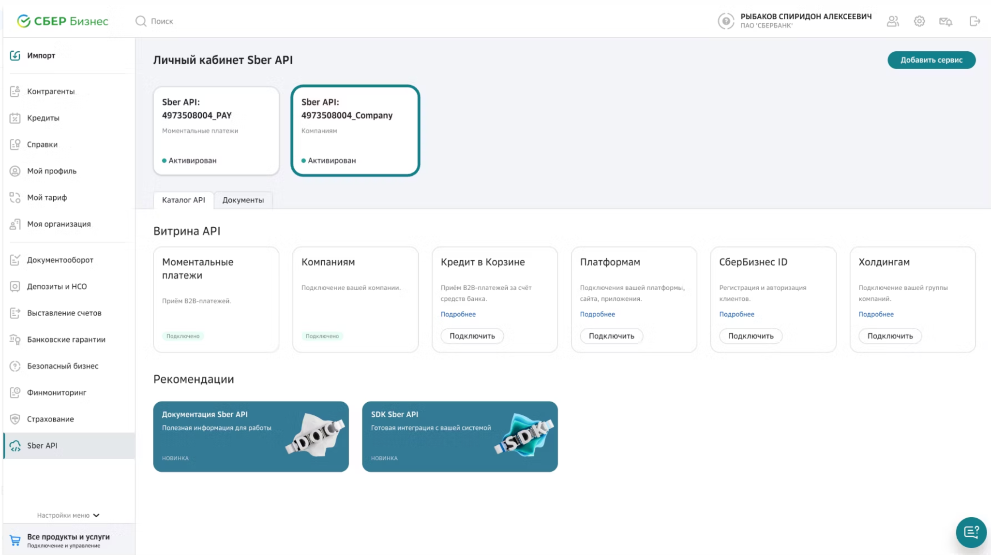Open Подробнее link for Холдингам
Screen dimensions: 991x555
[876, 314]
